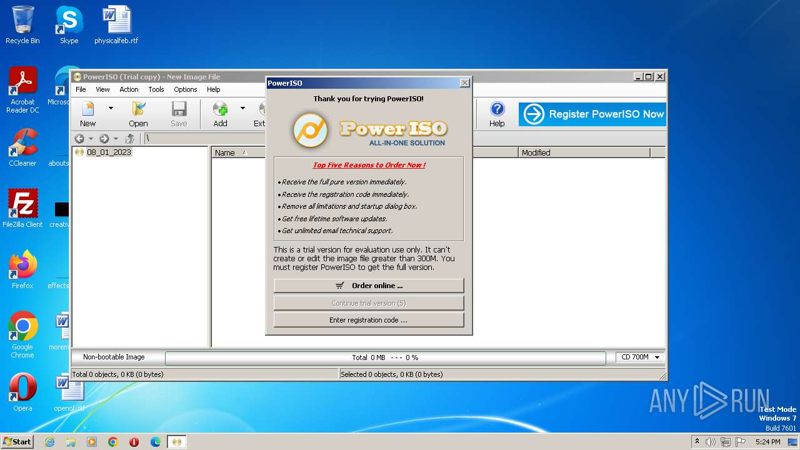
Task: Click the Help toolbar icon
Action: [x=497, y=114]
